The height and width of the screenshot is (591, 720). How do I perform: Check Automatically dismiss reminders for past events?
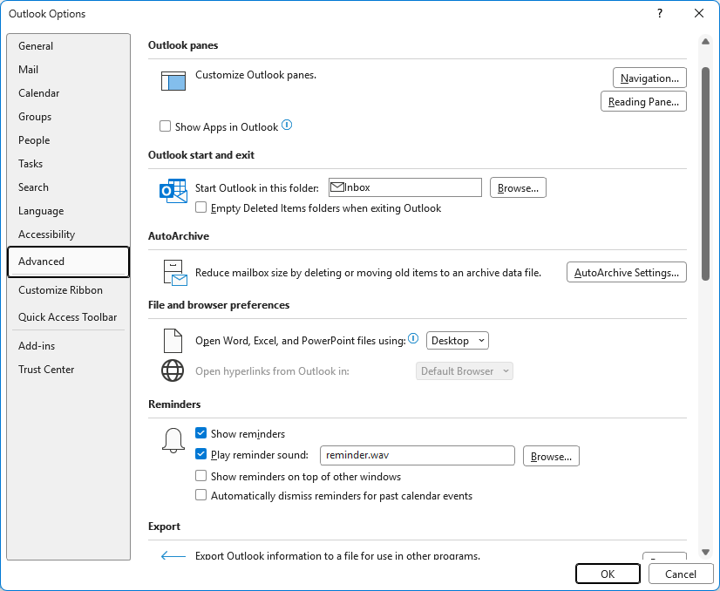pyautogui.click(x=200, y=495)
